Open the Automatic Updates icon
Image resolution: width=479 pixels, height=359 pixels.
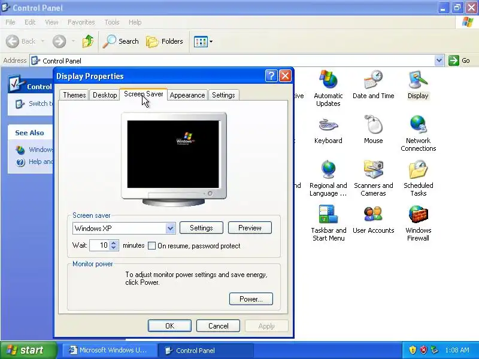coord(328,88)
